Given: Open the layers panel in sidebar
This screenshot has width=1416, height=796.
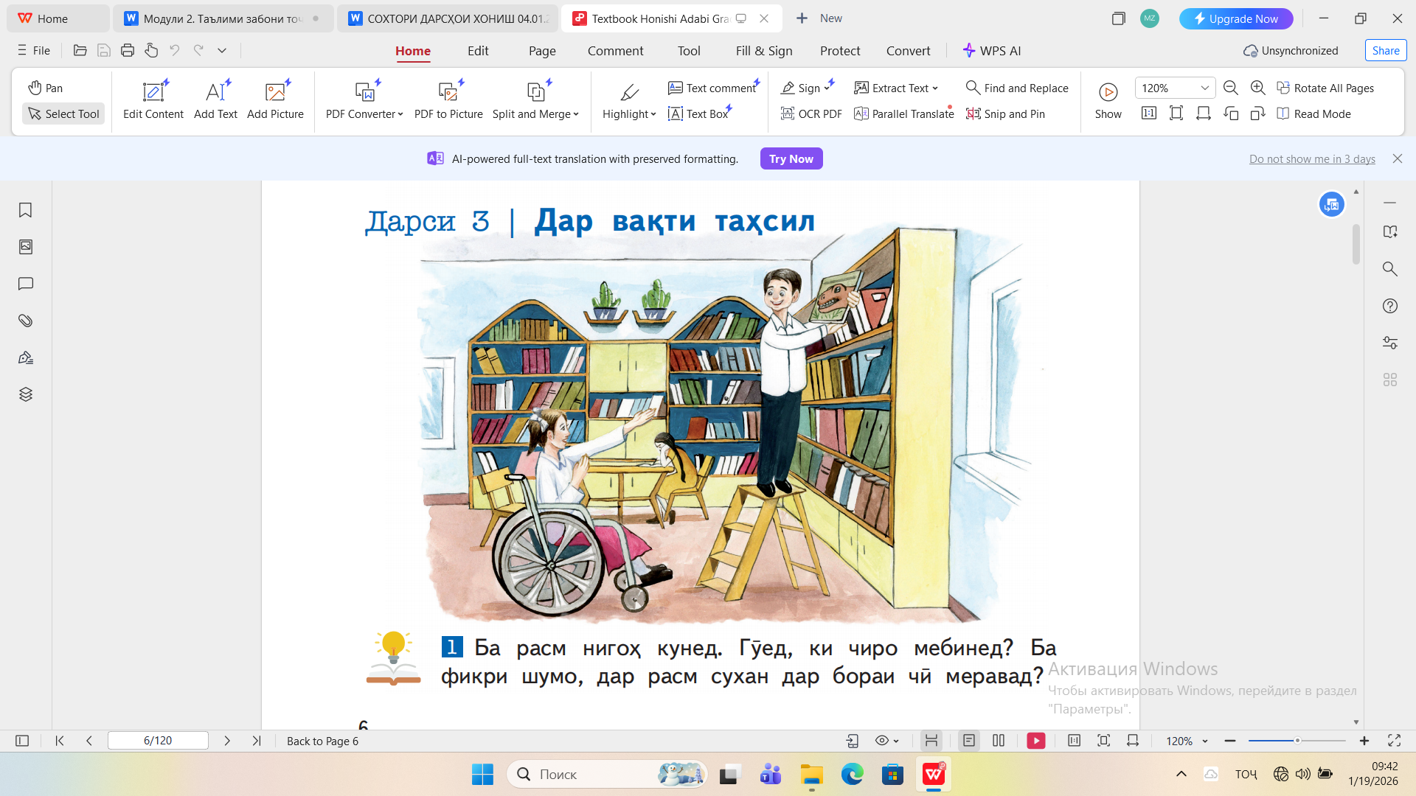Looking at the screenshot, I should (25, 394).
